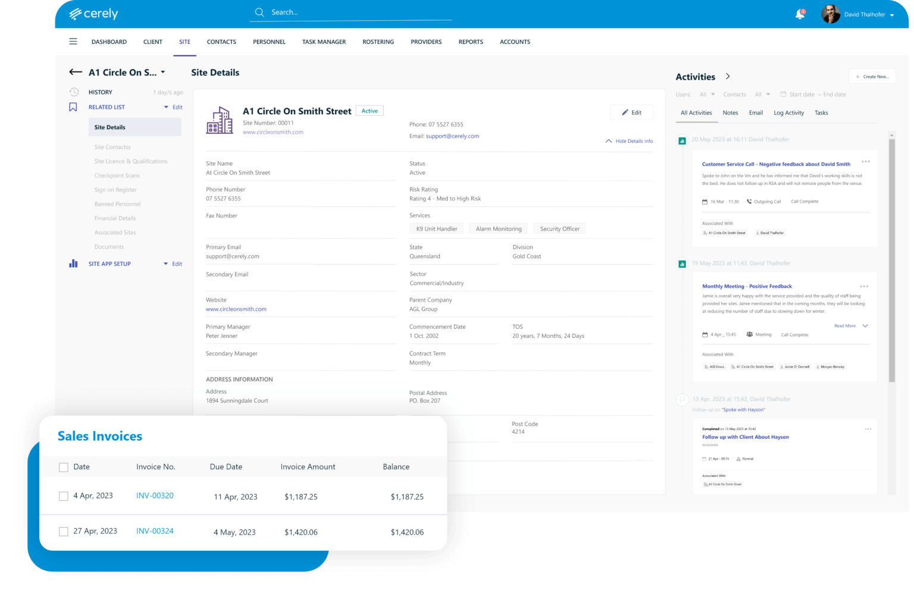
Task: Open the hamburger menu icon
Action: coord(73,42)
